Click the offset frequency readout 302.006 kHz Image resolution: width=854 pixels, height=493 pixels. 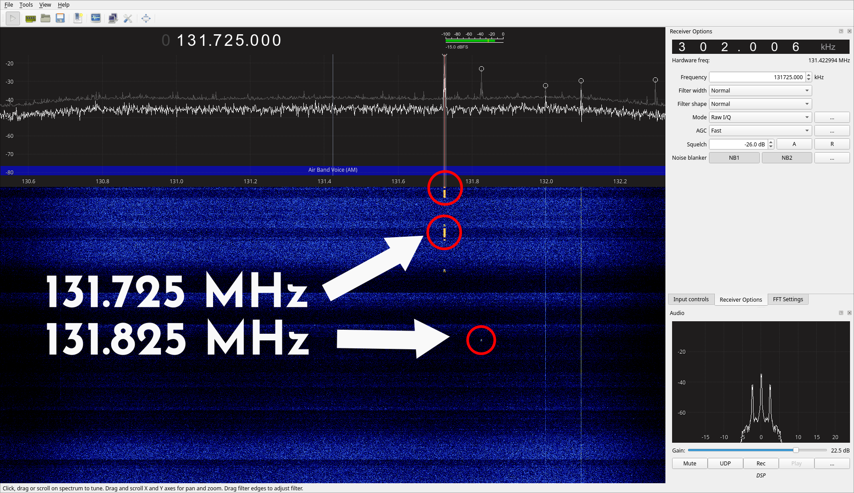[760, 47]
